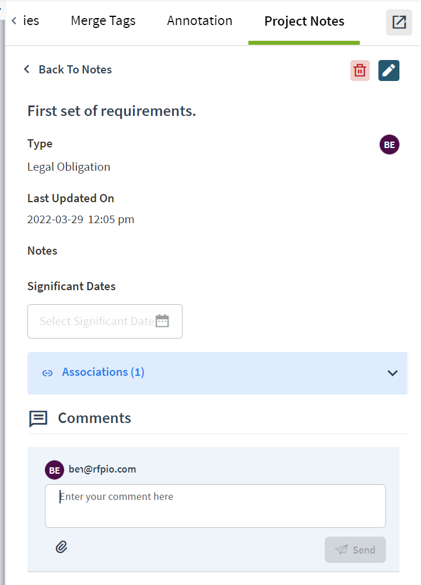Focus the Enter your comment here field

click(215, 506)
